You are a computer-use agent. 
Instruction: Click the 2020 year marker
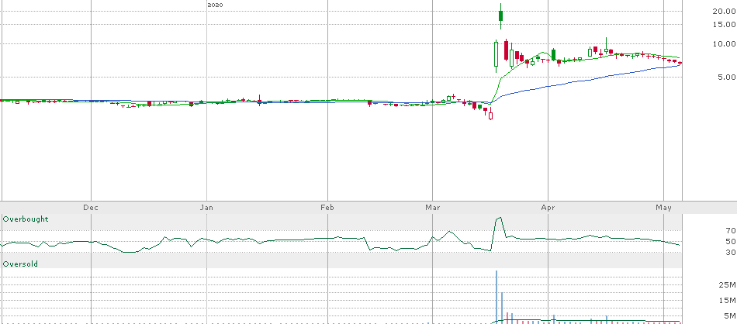(215, 5)
